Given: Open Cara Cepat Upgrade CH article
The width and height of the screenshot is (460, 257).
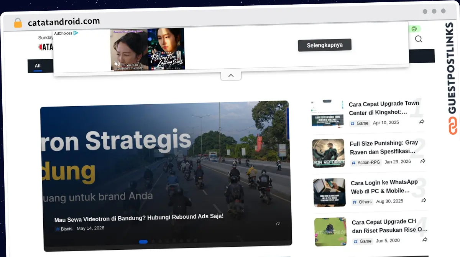Looking at the screenshot, I should click(389, 226).
